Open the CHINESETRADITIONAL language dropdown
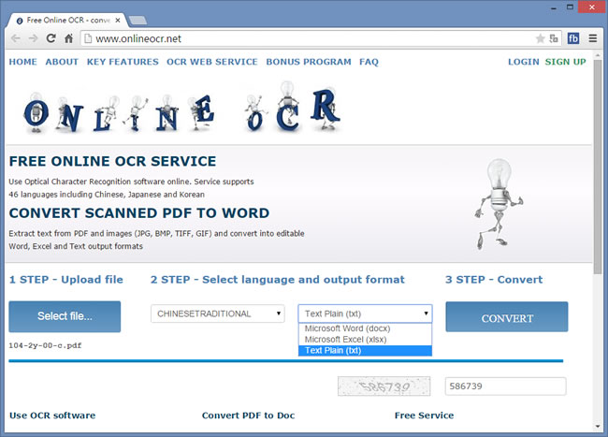Viewport: 608px width, 437px height. (x=218, y=313)
